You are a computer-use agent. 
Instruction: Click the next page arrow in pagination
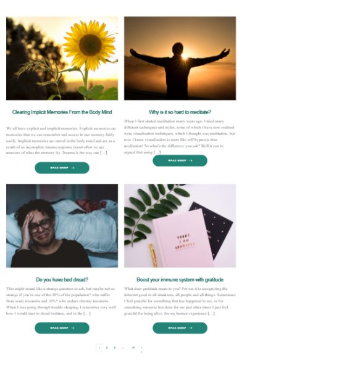click(x=141, y=348)
